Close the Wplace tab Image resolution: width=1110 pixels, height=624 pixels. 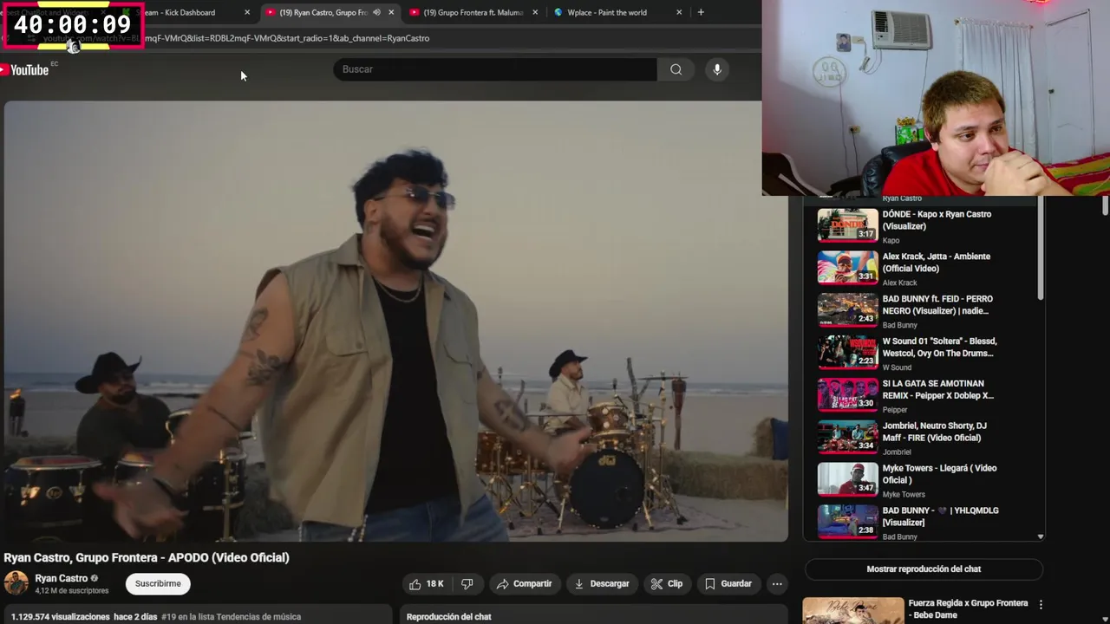point(679,12)
